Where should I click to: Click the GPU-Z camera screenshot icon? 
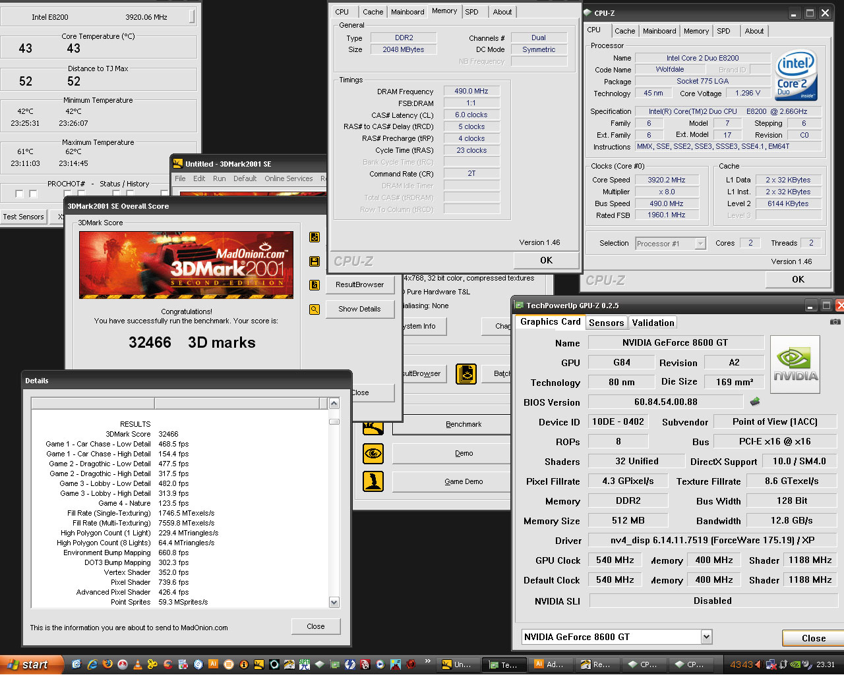[x=835, y=321]
